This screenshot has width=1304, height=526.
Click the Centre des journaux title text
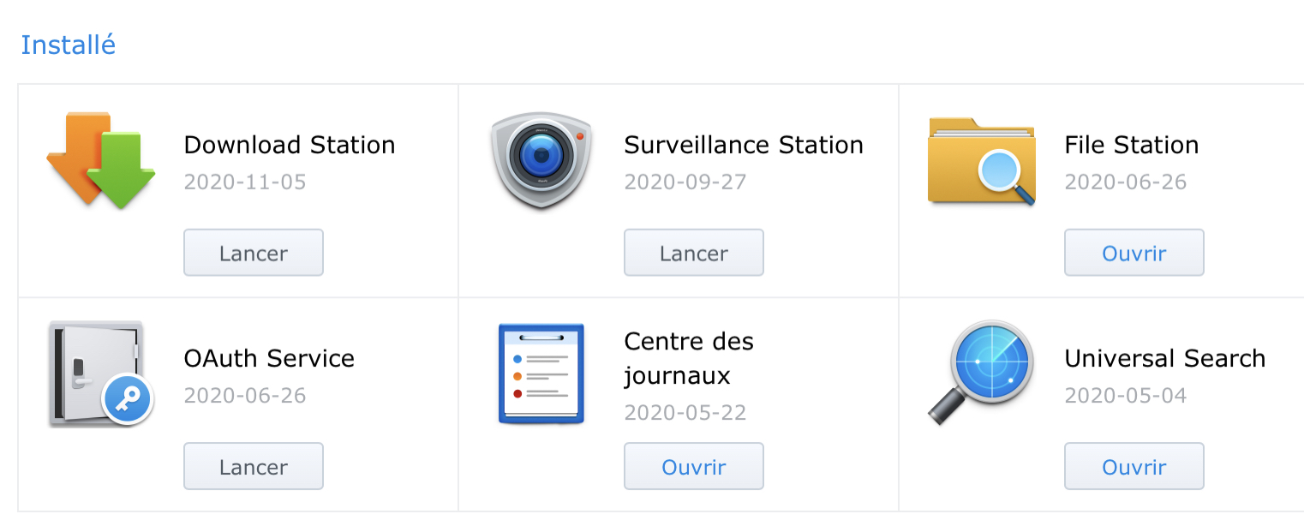click(689, 358)
